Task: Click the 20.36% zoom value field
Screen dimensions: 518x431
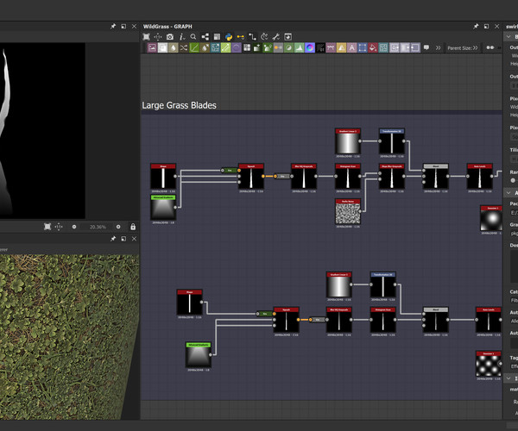Action: pos(95,227)
